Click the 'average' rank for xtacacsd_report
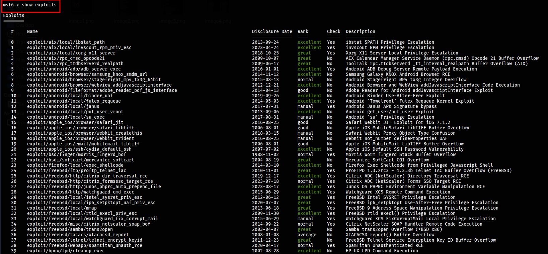548x254 pixels. [307, 235]
